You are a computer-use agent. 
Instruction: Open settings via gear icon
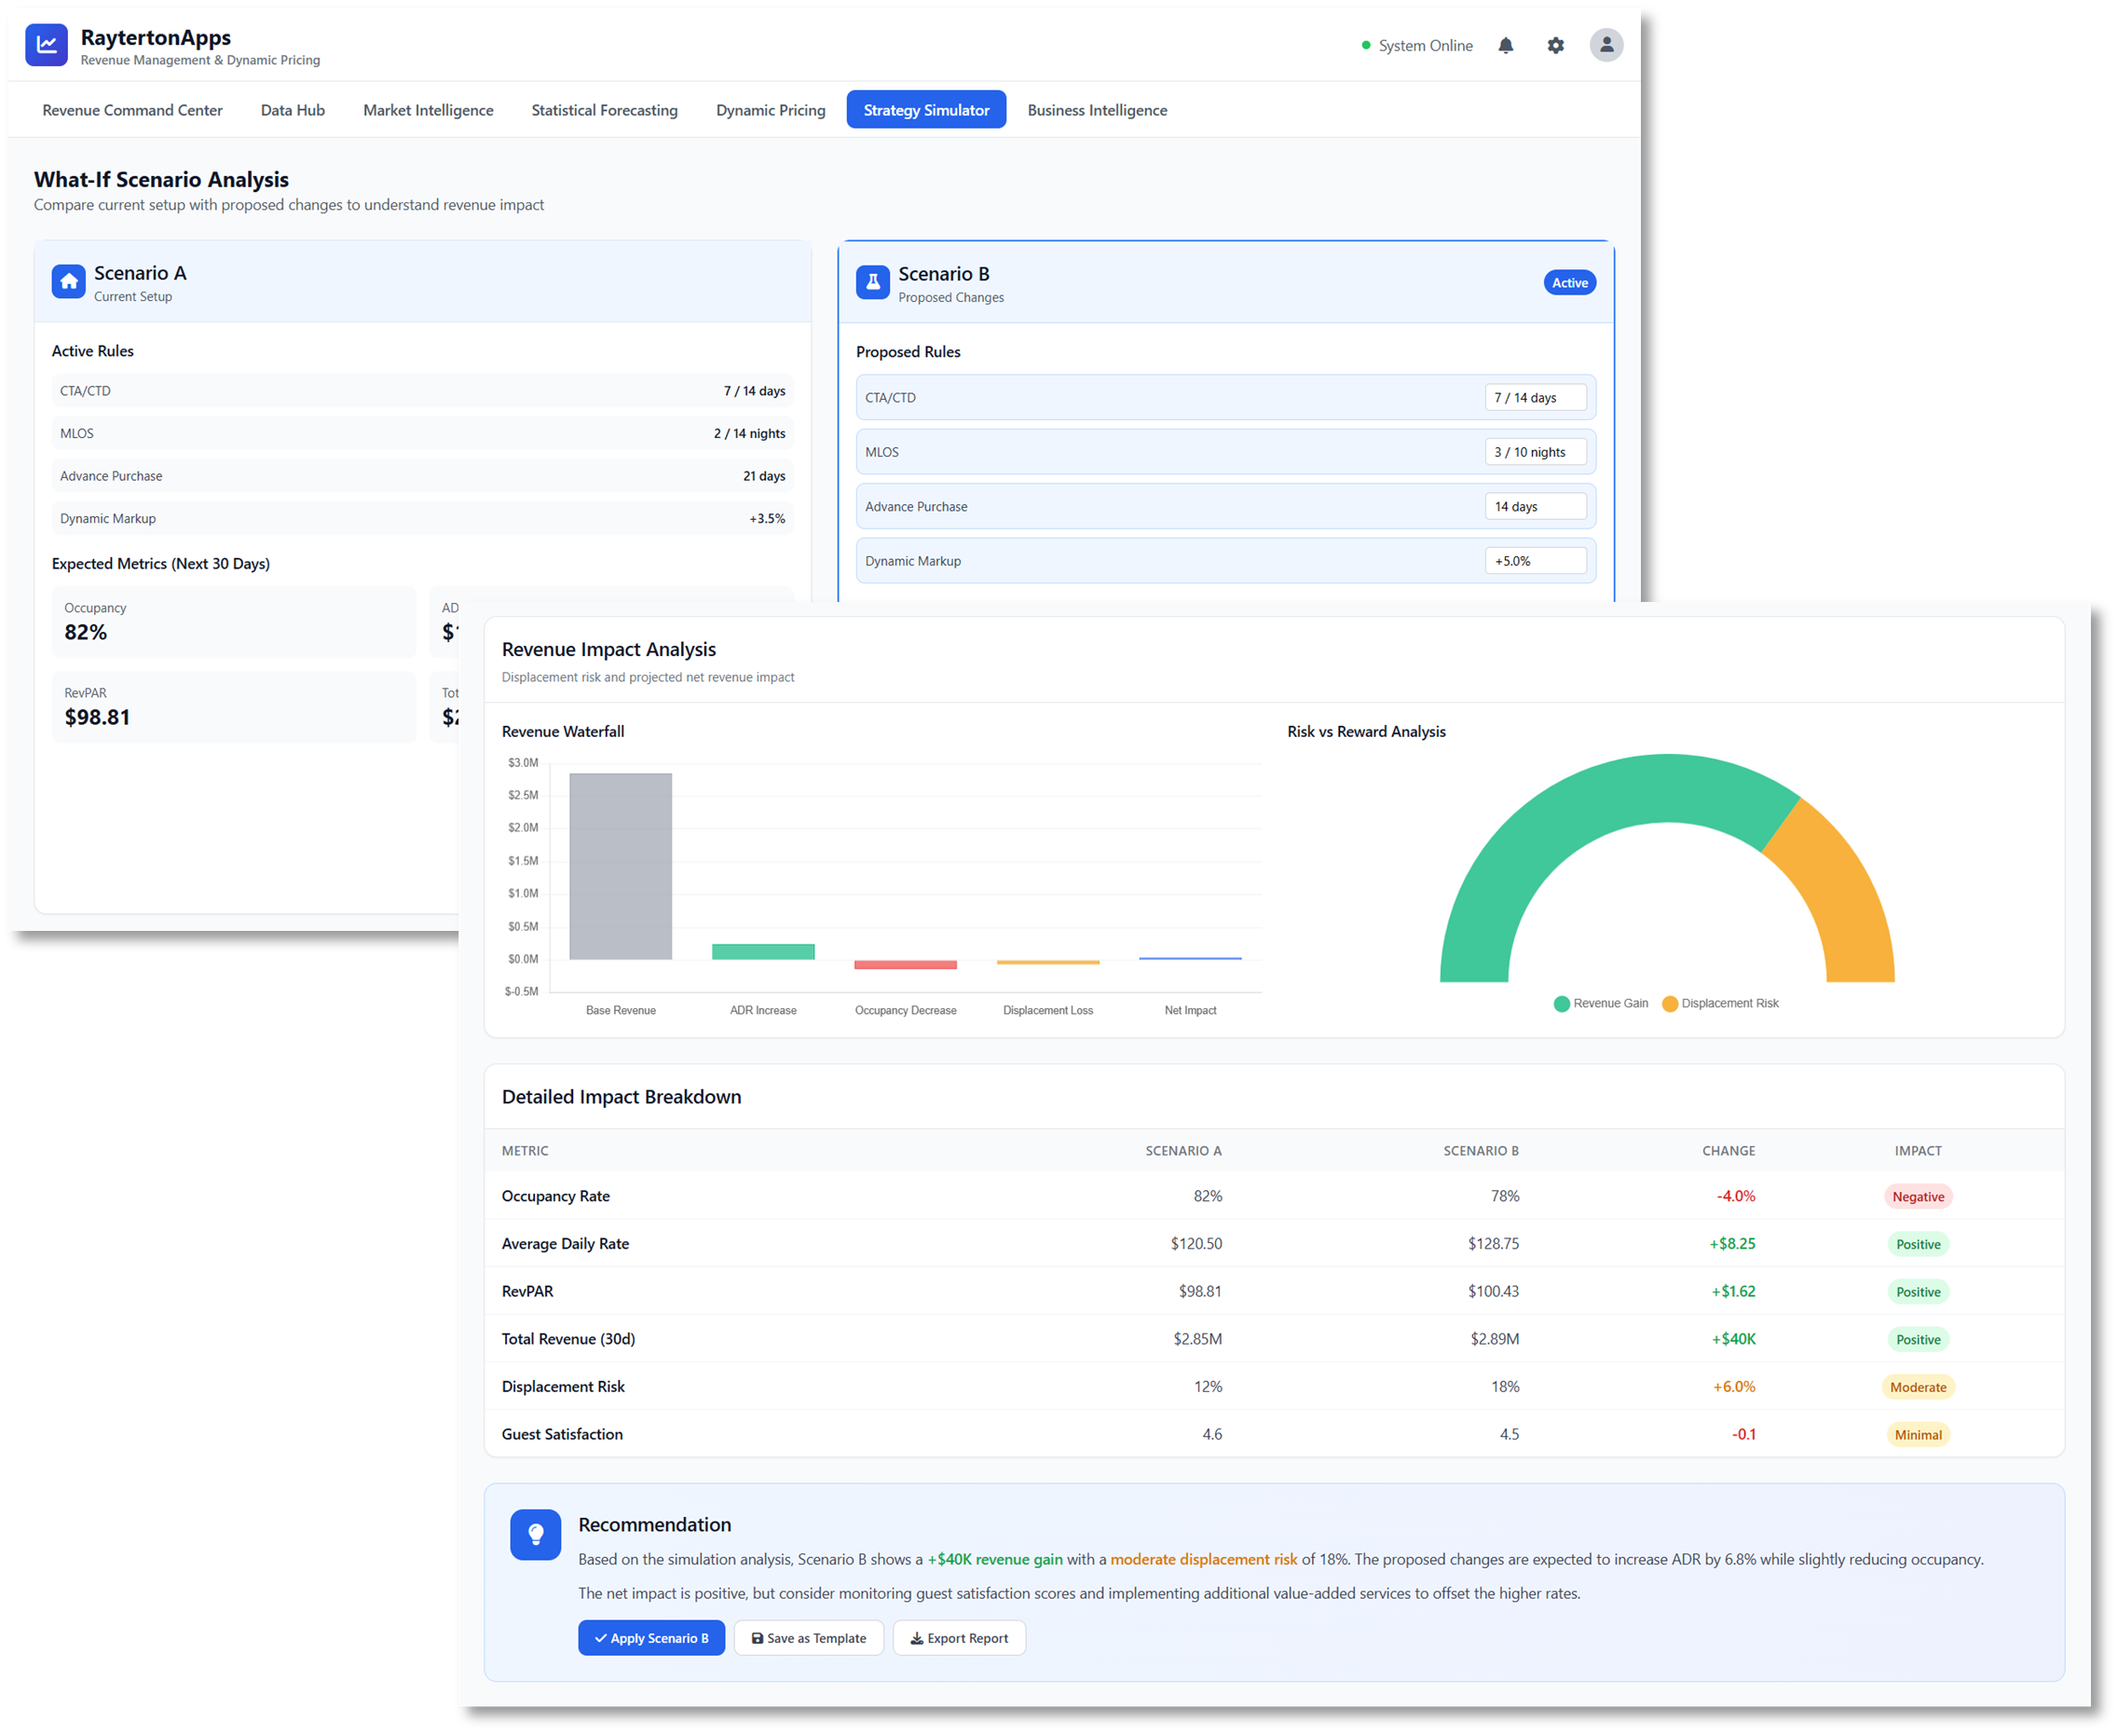click(x=1555, y=45)
